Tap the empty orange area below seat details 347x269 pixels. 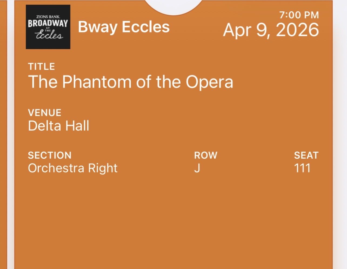tap(173, 221)
